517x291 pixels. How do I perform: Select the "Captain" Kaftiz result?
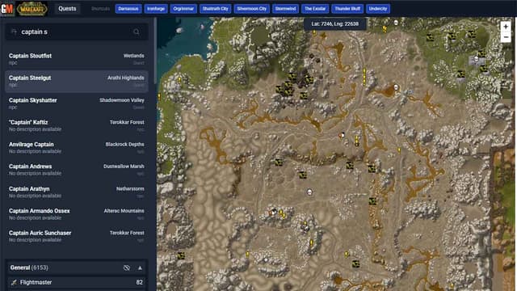[76, 125]
